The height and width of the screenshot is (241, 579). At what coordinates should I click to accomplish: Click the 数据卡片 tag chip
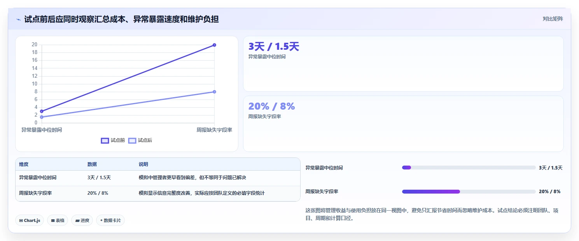(110, 220)
